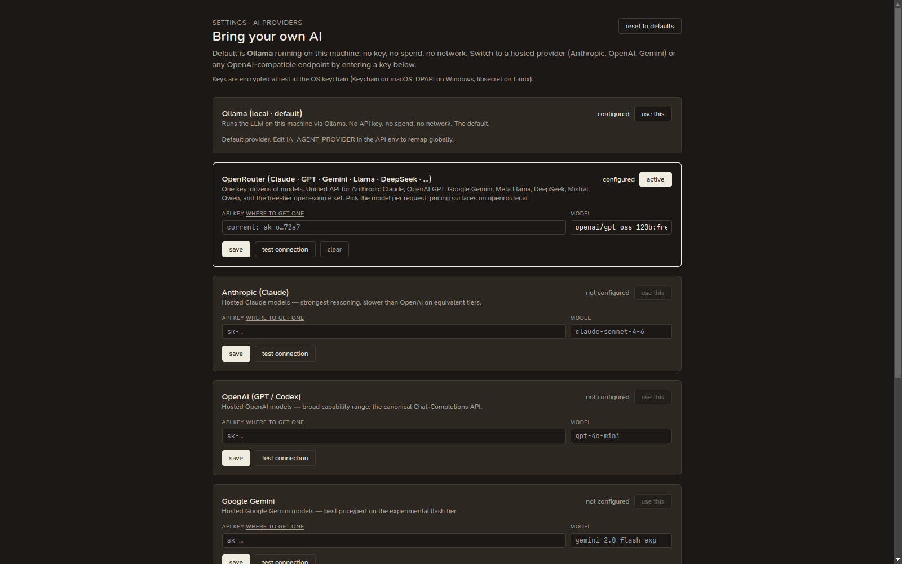Viewport: 902px width, 564px height.
Task: Click the not configured status on Google Gemini
Action: pyautogui.click(x=607, y=501)
